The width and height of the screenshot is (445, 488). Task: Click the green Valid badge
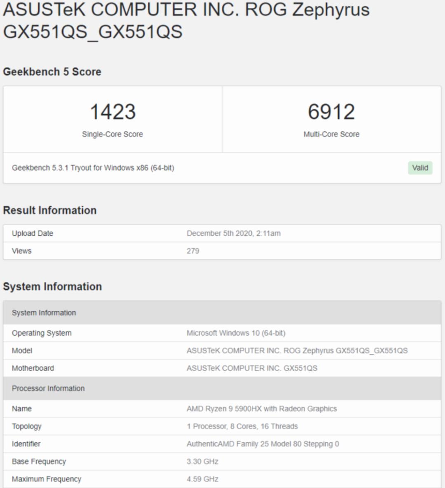pos(420,168)
